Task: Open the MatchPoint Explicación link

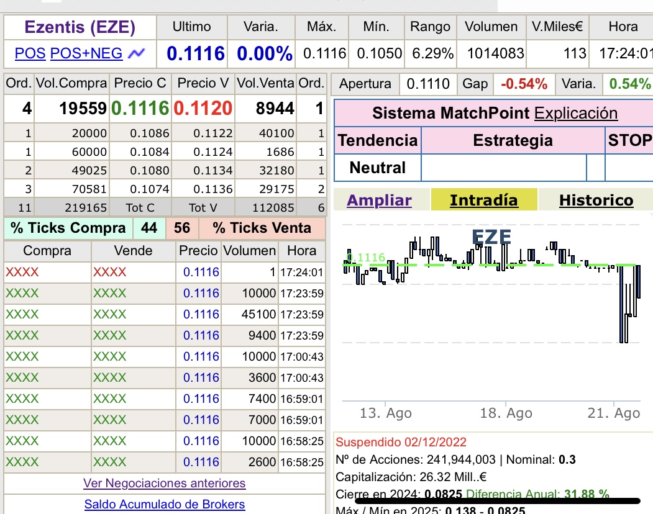Action: pyautogui.click(x=575, y=113)
